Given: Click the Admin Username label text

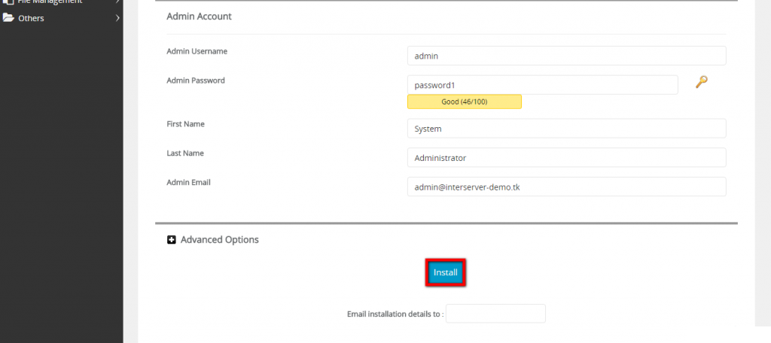Looking at the screenshot, I should click(197, 51).
